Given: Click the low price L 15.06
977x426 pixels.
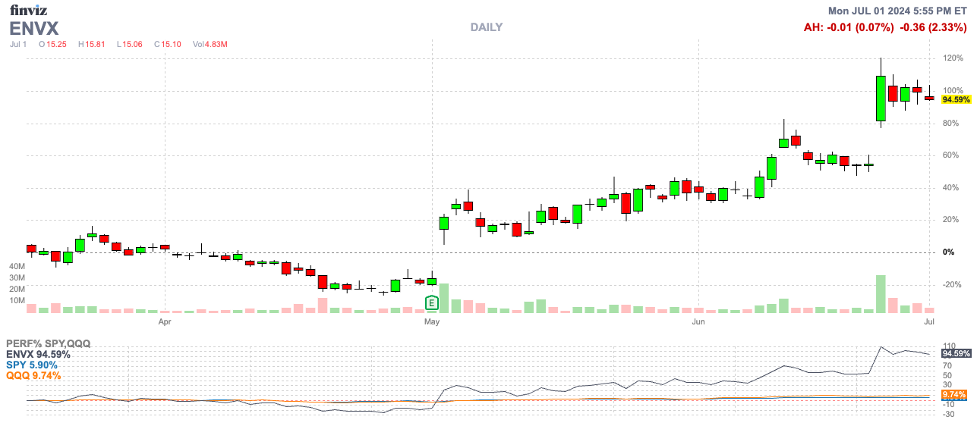Looking at the screenshot, I should (129, 44).
